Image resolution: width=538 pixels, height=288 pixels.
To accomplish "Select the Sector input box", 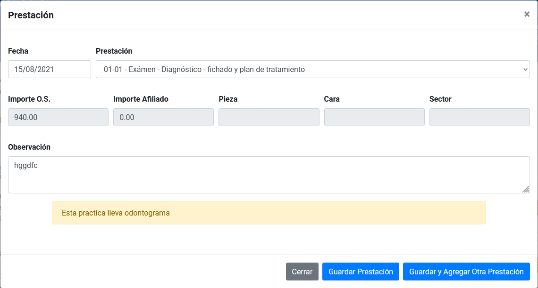I will coord(479,117).
